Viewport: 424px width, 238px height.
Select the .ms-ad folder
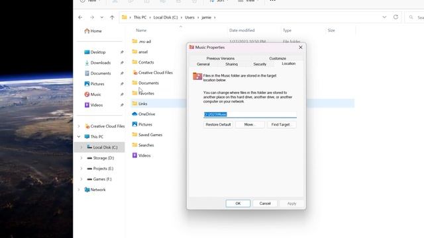(x=141, y=41)
